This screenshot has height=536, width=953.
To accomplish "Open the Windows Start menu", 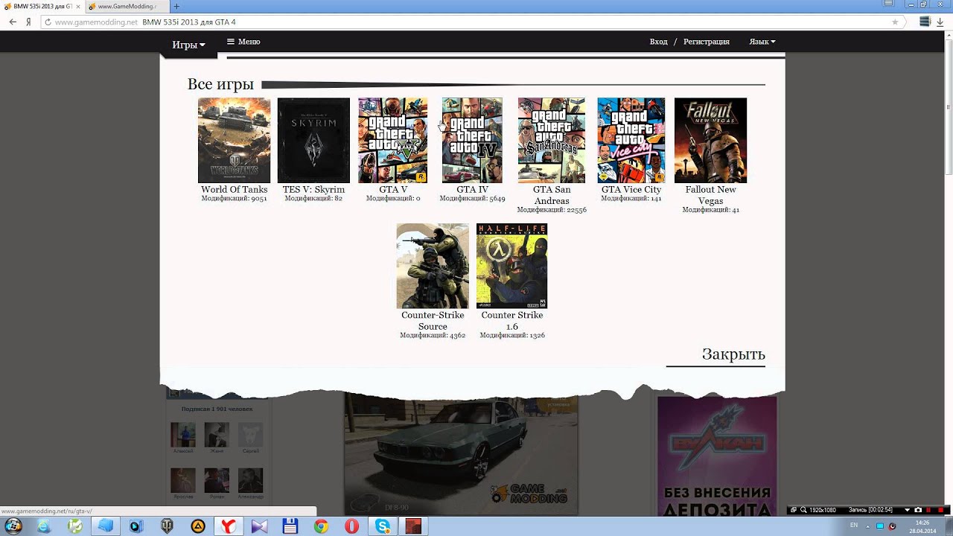I will [13, 526].
